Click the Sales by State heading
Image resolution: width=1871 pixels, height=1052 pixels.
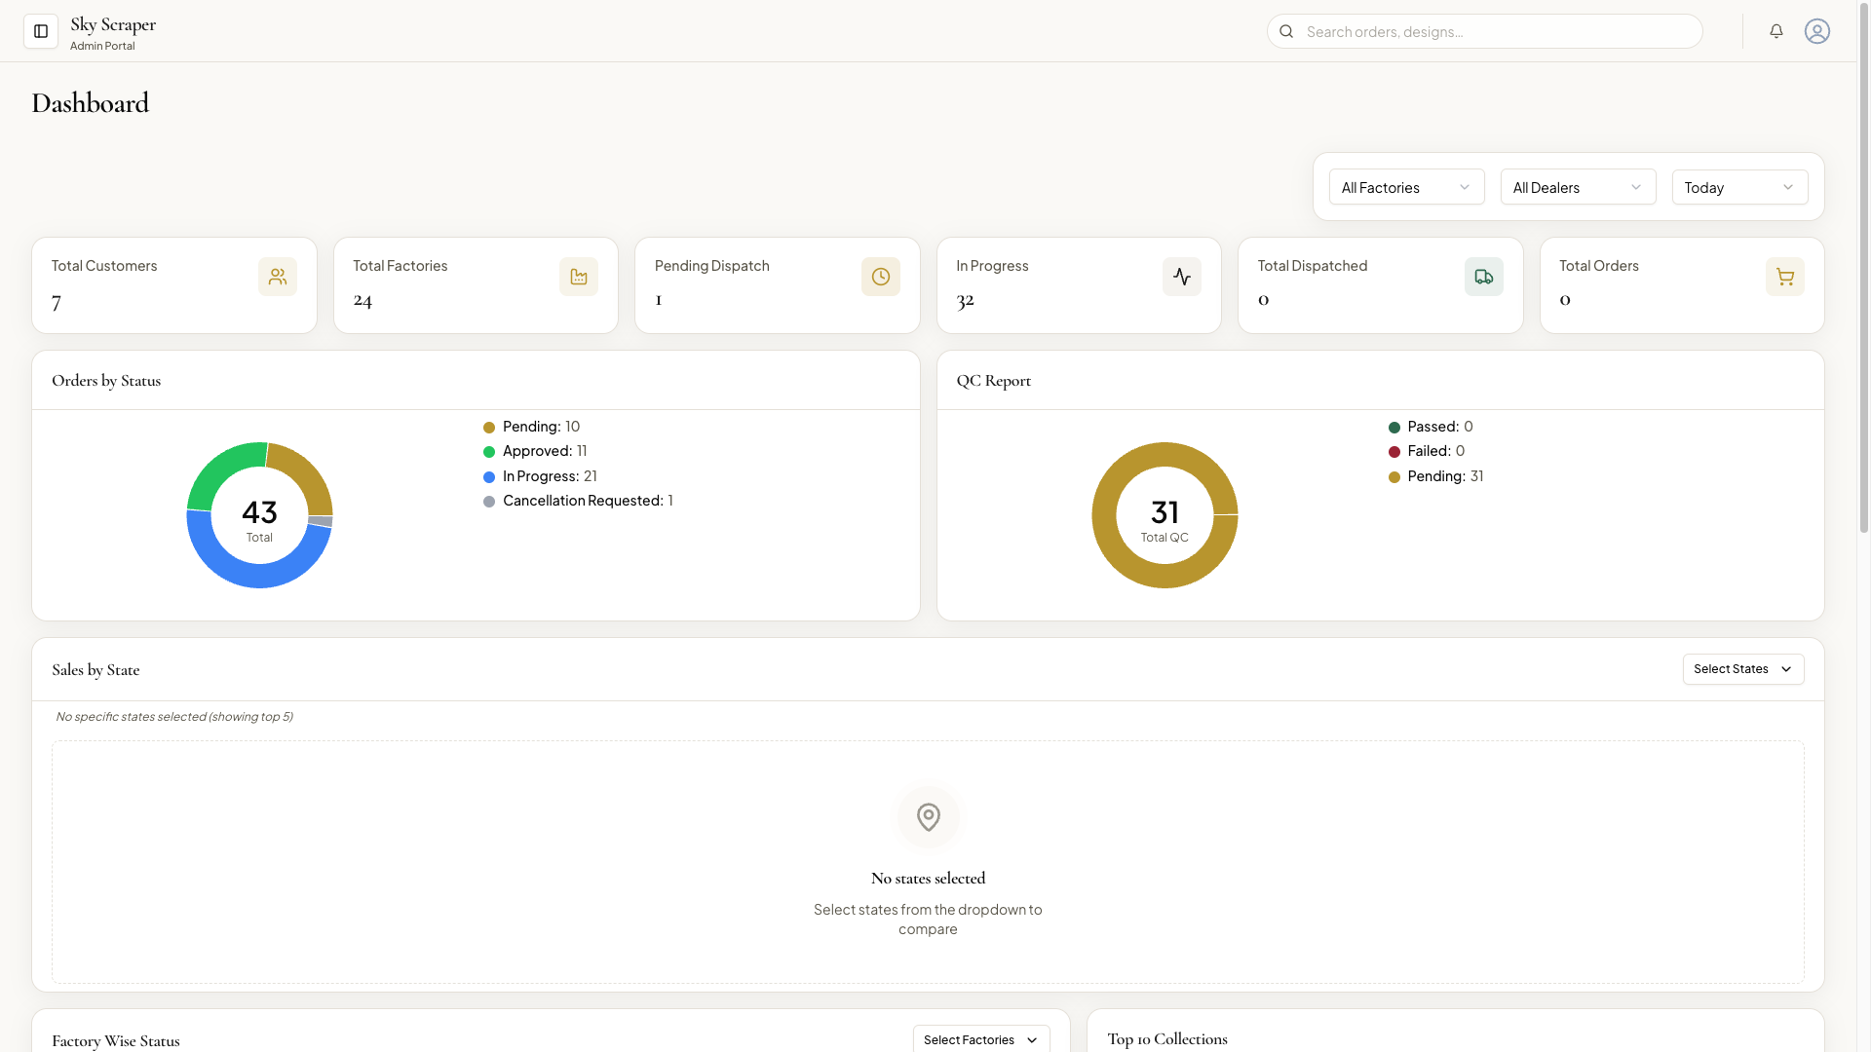click(95, 670)
